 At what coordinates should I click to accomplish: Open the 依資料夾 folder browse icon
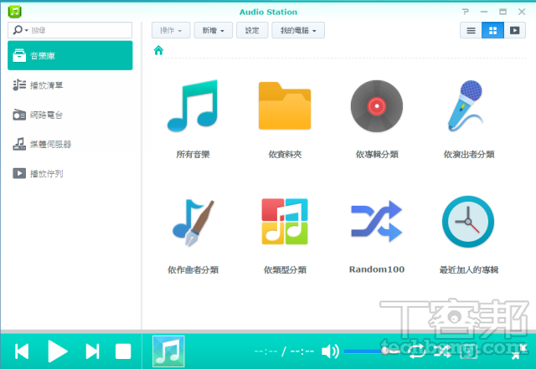click(x=284, y=107)
